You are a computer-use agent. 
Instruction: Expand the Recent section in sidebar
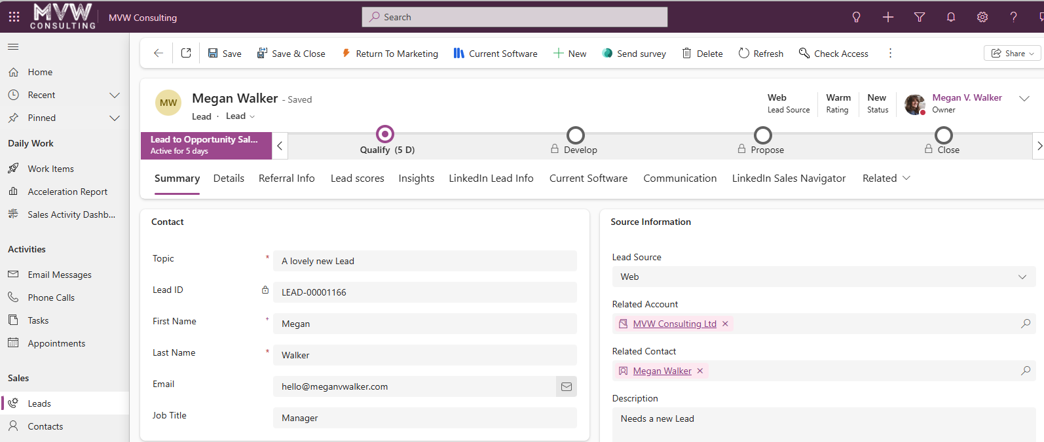(115, 95)
